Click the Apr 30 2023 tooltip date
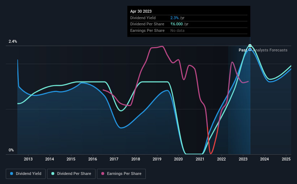 pos(141,11)
